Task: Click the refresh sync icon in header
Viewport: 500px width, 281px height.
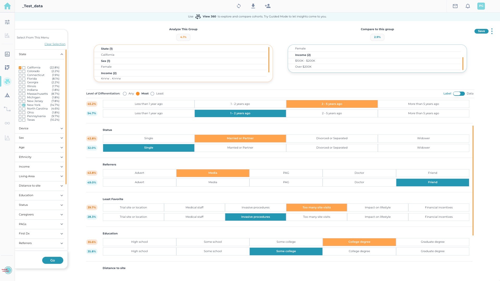Action: [x=239, y=6]
